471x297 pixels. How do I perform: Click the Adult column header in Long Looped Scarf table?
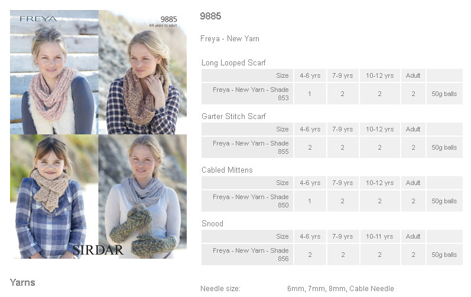tap(413, 75)
